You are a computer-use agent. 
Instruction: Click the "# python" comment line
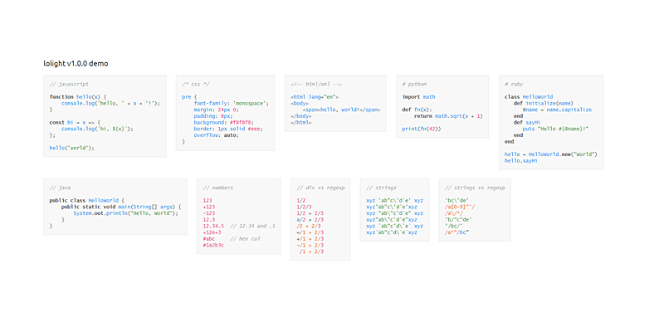click(x=415, y=84)
